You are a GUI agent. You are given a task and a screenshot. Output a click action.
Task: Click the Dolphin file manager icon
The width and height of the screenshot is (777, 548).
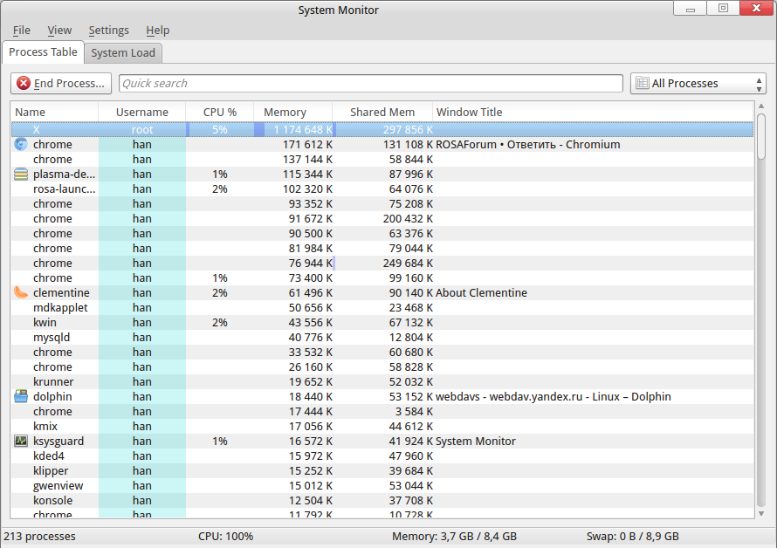click(21, 397)
